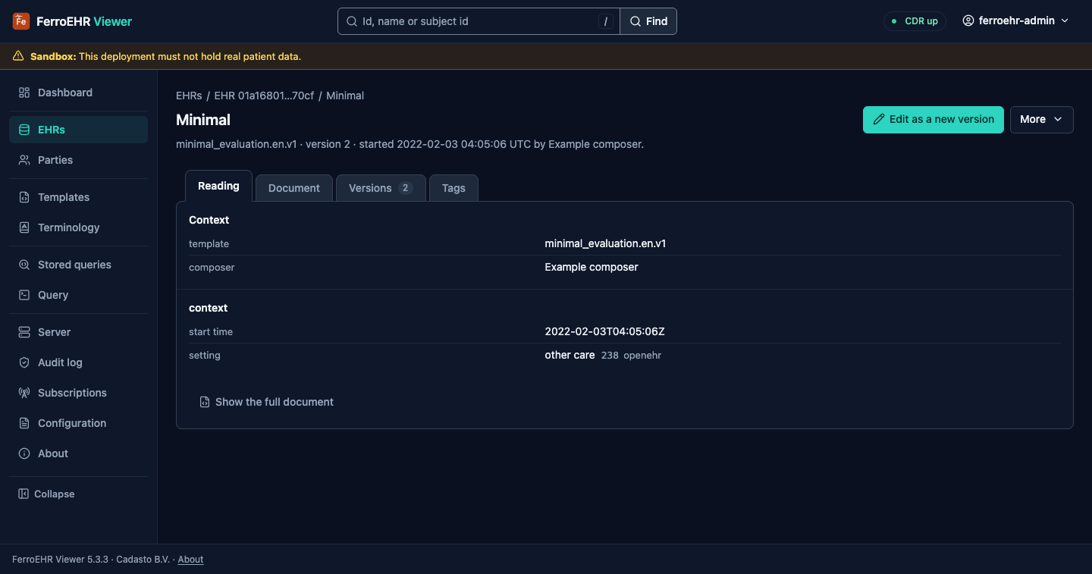This screenshot has width=1092, height=574.
Task: Click the composer value Example composer
Action: (591, 267)
